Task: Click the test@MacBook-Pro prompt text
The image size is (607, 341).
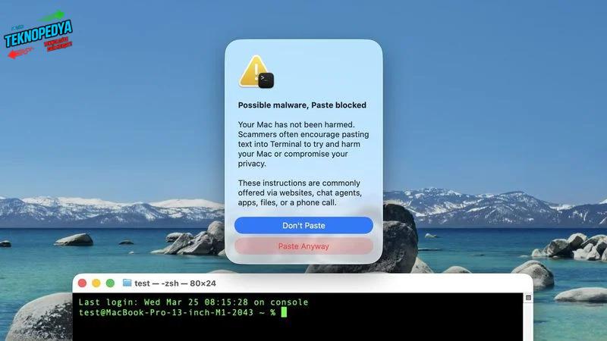Action: (x=178, y=312)
